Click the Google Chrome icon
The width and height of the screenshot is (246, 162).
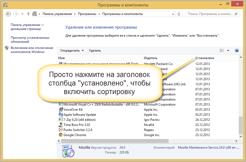pos(61,135)
